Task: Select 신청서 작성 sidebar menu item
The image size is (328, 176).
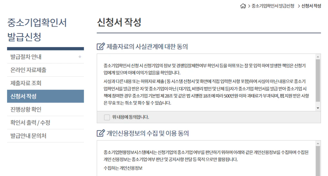Action: 45,96
